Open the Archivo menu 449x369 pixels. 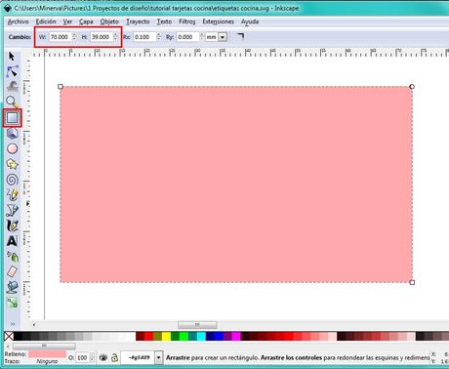[18, 21]
